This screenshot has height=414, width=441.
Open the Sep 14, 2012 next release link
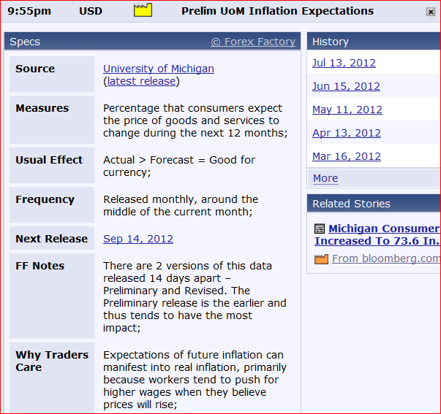tap(138, 239)
